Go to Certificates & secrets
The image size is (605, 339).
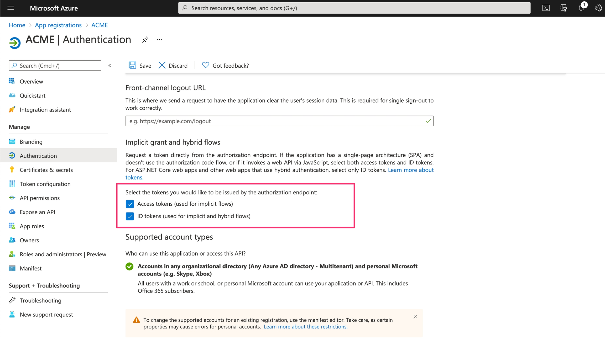[x=46, y=170]
